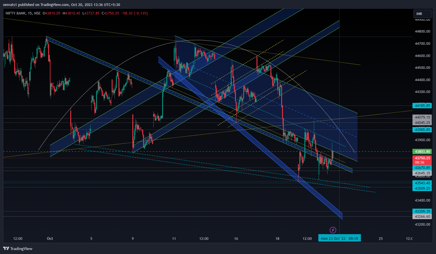Click the 43985.85 cyan price label
Image resolution: width=436 pixels, height=254 pixels.
(422, 130)
